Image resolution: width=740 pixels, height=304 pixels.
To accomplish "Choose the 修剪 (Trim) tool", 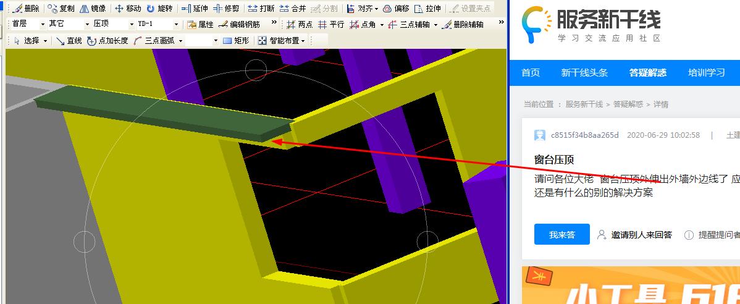I will (x=226, y=9).
